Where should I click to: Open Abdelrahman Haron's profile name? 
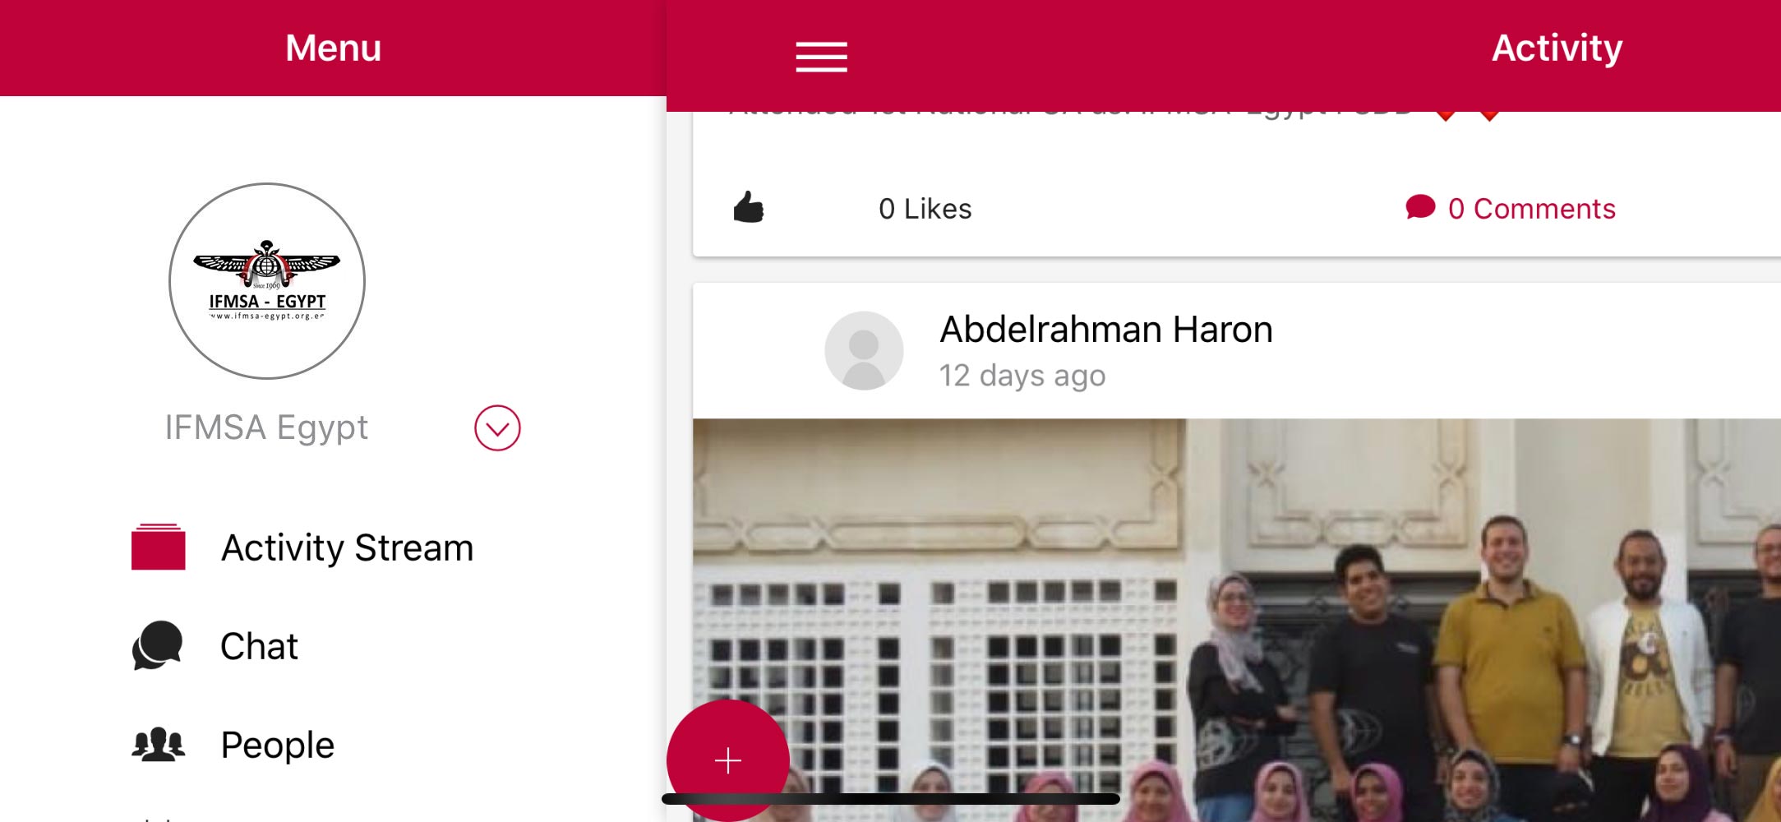1106,330
